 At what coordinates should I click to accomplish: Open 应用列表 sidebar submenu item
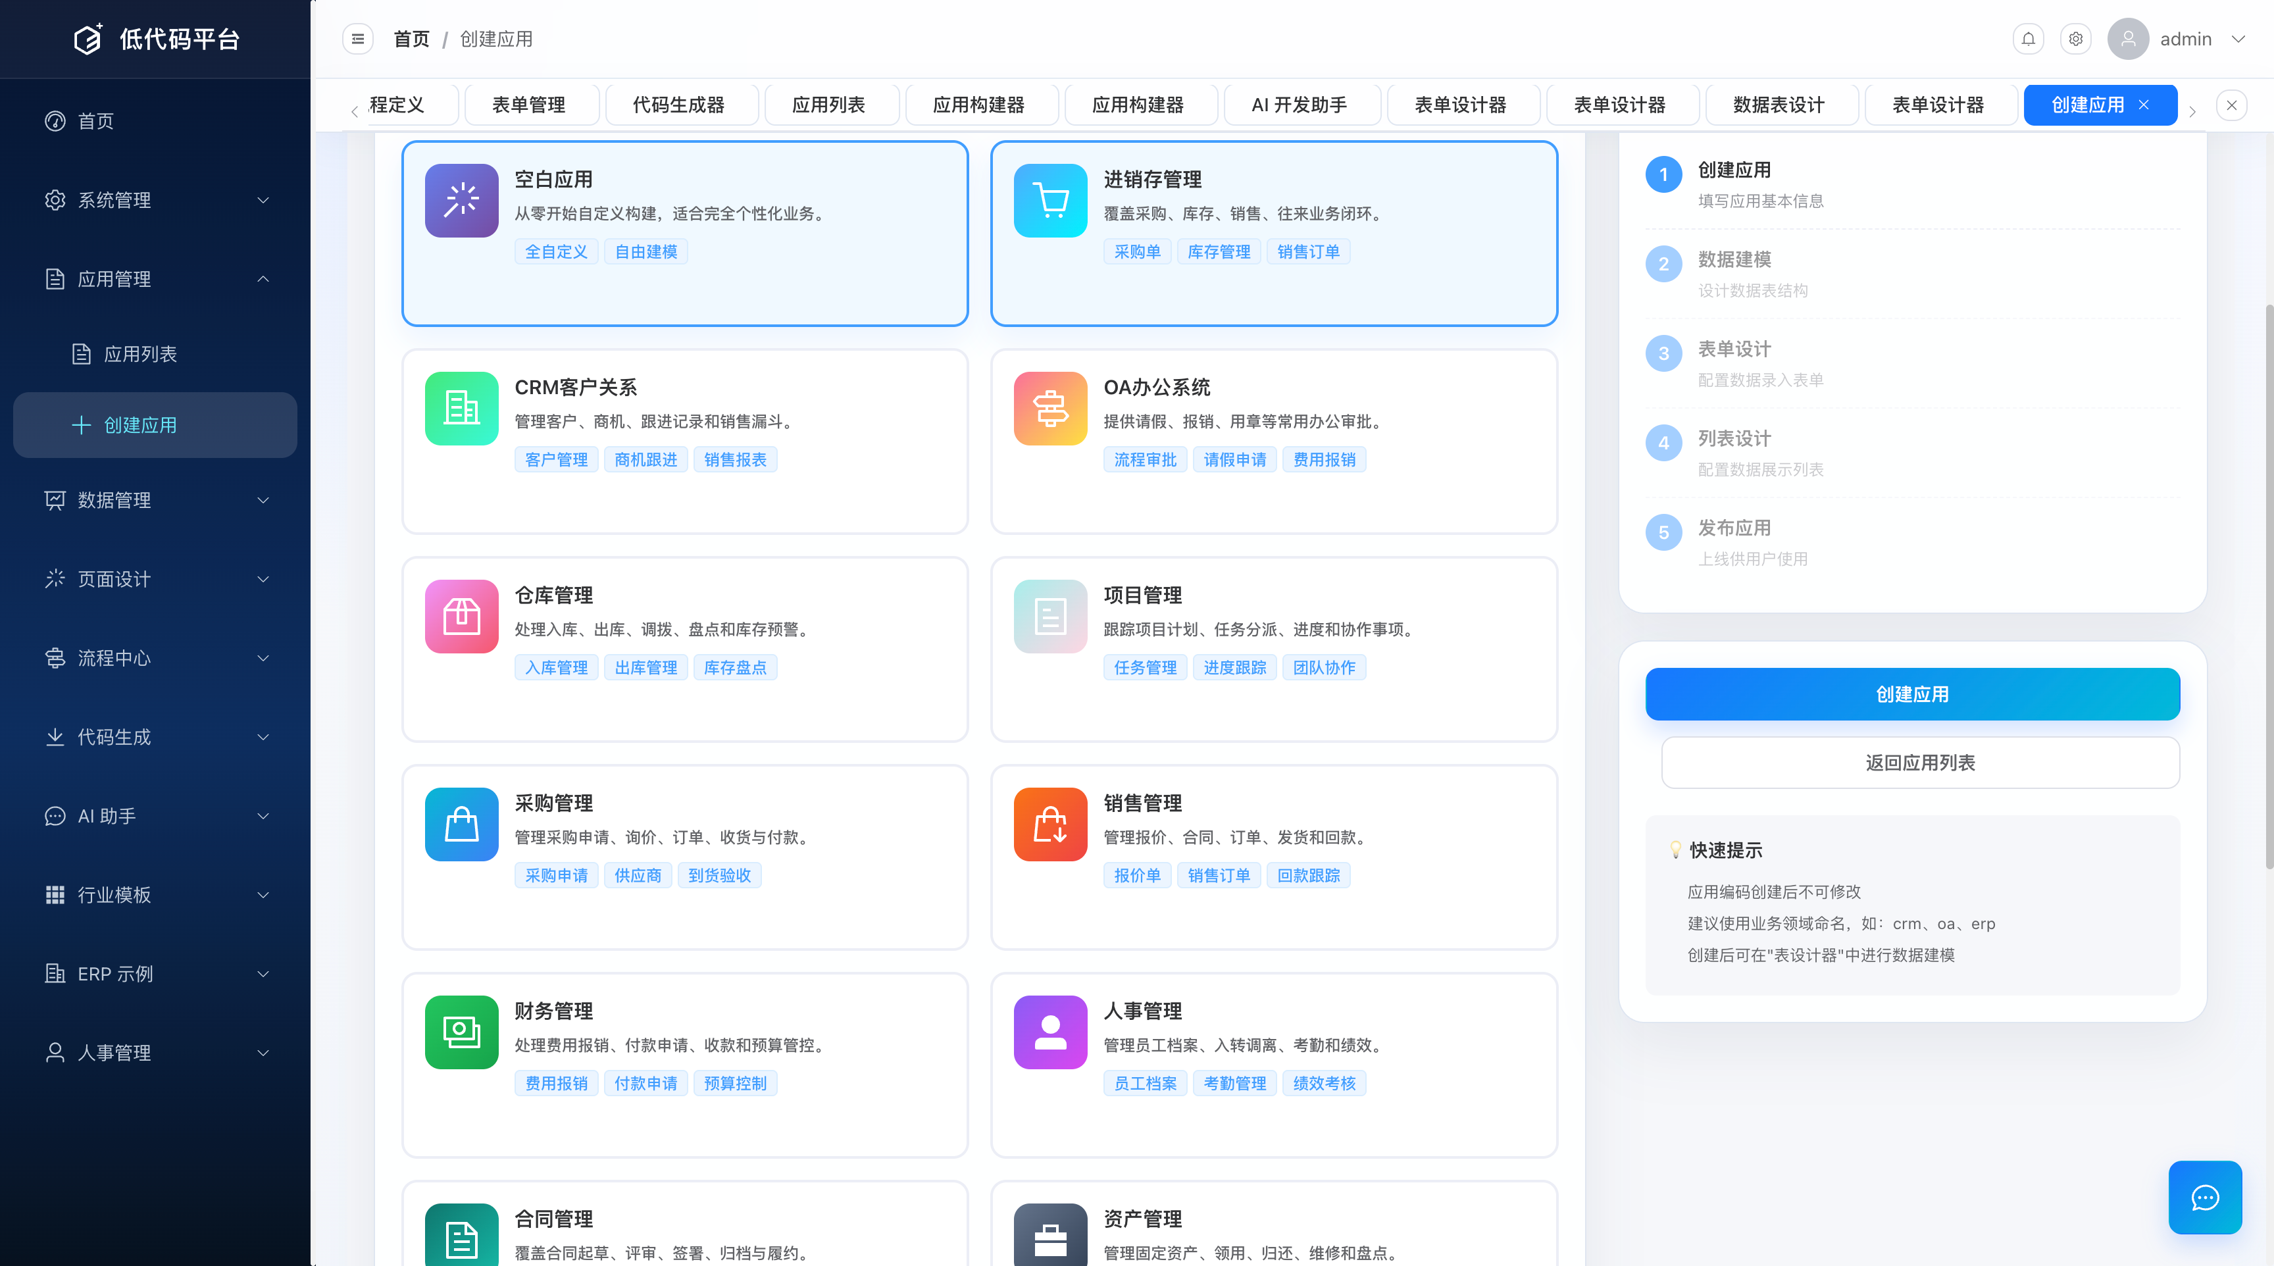[155, 354]
